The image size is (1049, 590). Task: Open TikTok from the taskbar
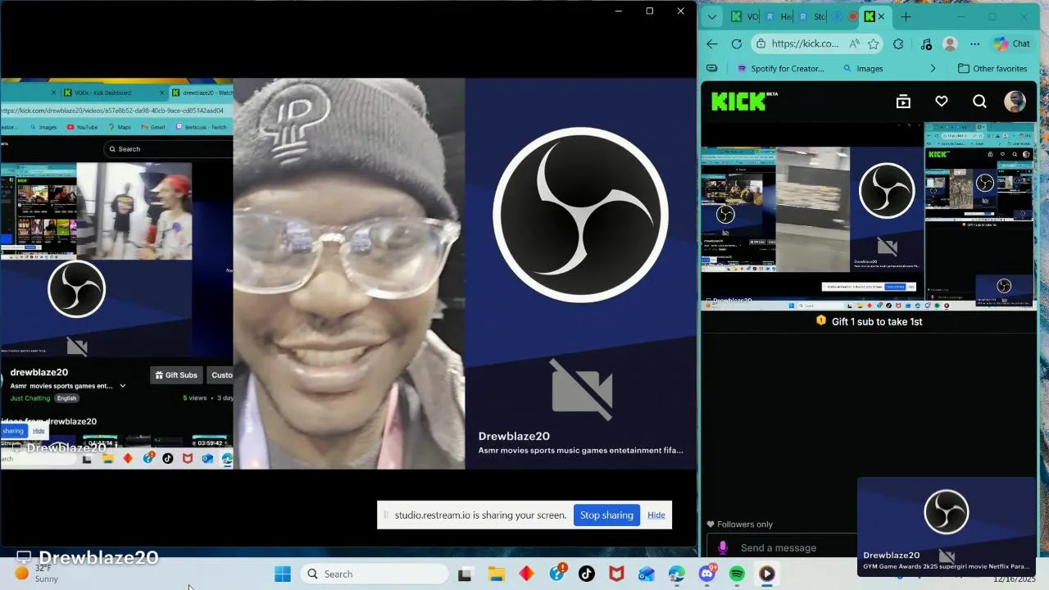[x=587, y=574]
